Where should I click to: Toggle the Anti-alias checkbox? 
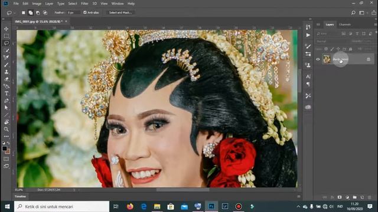(85, 12)
